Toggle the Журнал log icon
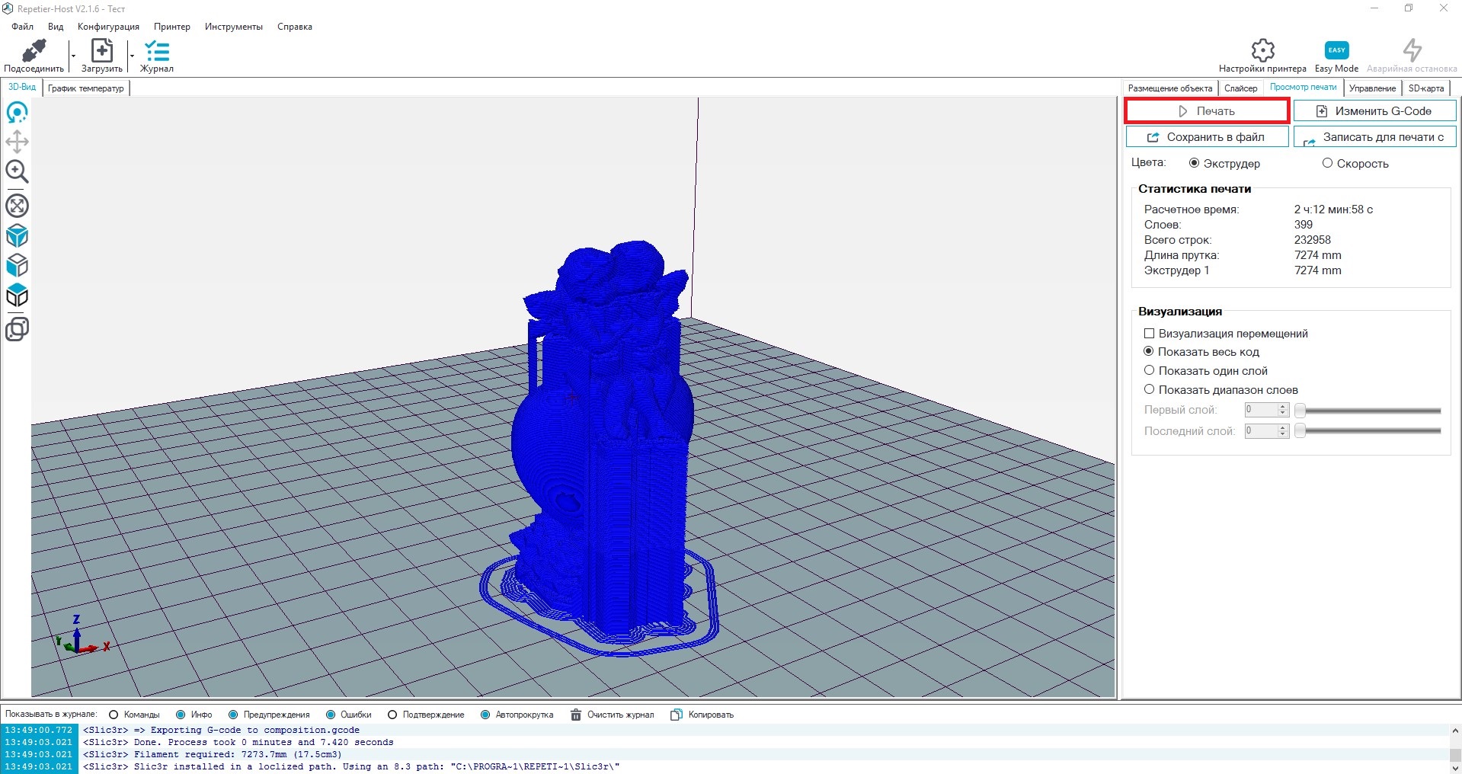This screenshot has height=774, width=1462. (x=157, y=51)
